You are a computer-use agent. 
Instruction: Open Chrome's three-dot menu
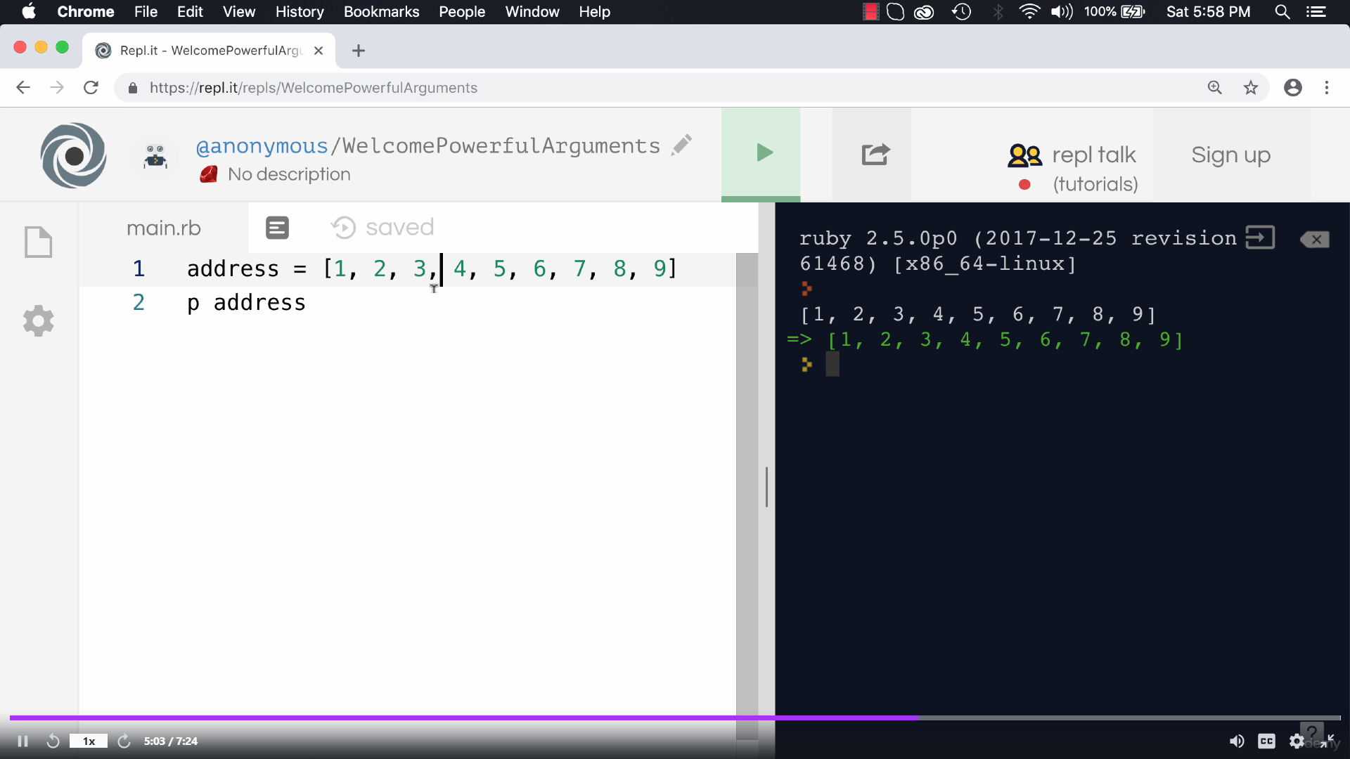point(1326,88)
